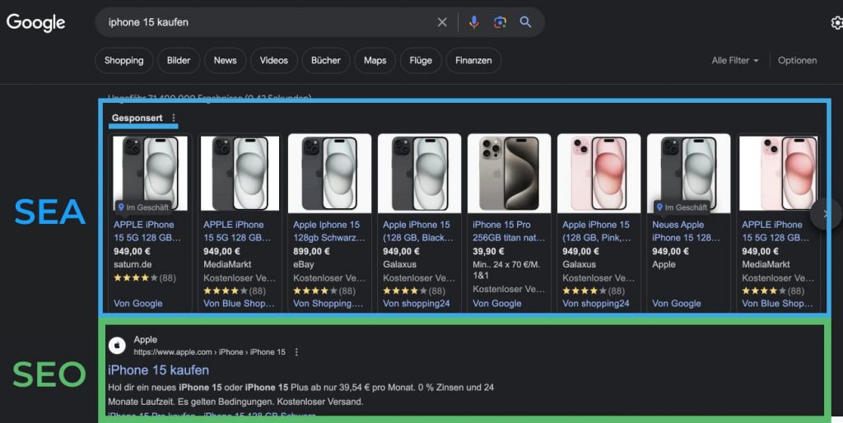Open Google Lens image search
This screenshot has height=423, width=843.
click(x=500, y=22)
